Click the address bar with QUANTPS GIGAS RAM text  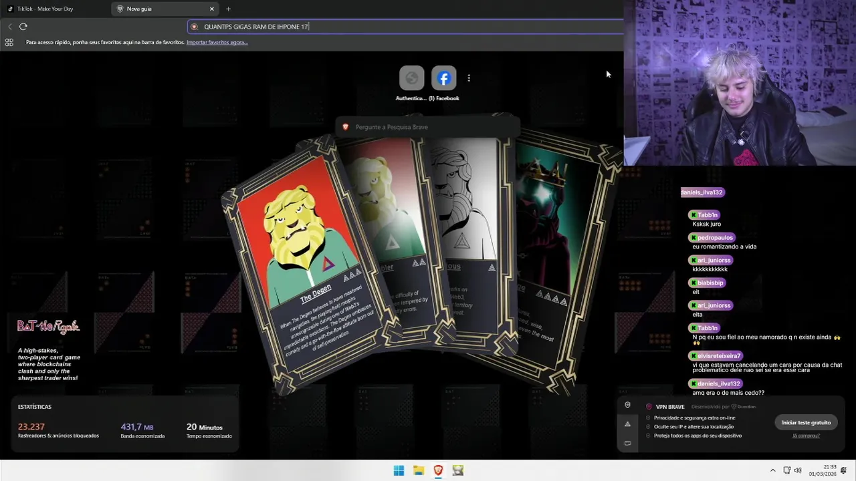tap(405, 27)
